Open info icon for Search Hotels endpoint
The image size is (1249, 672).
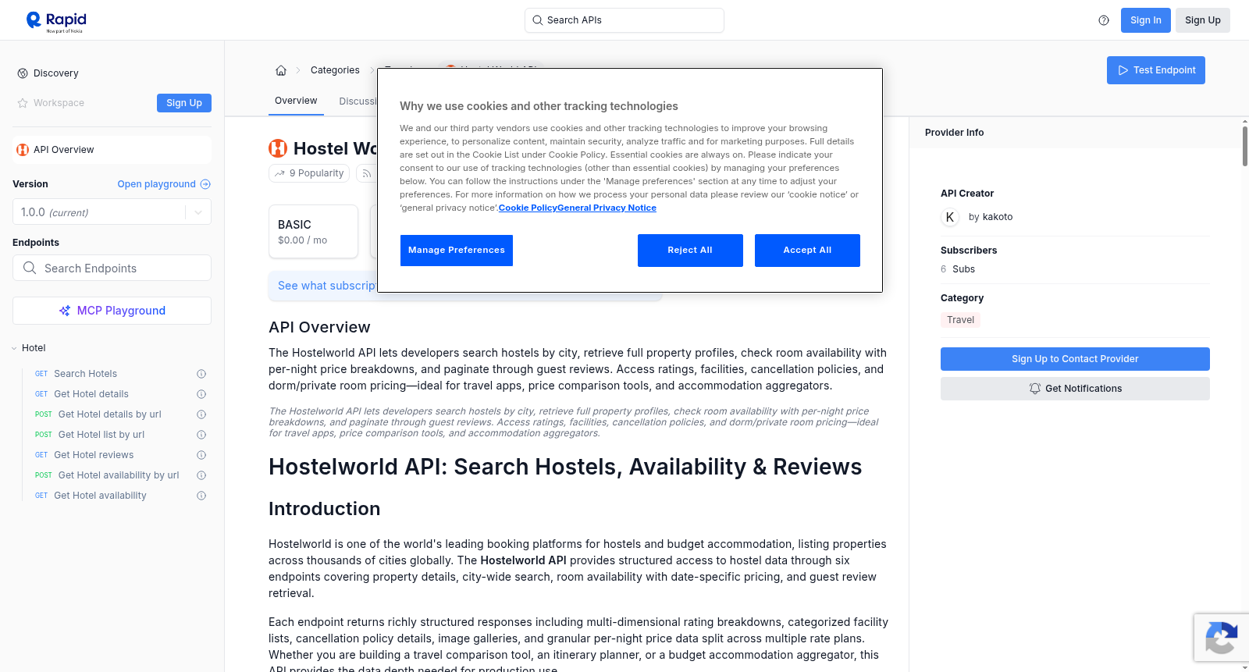201,374
